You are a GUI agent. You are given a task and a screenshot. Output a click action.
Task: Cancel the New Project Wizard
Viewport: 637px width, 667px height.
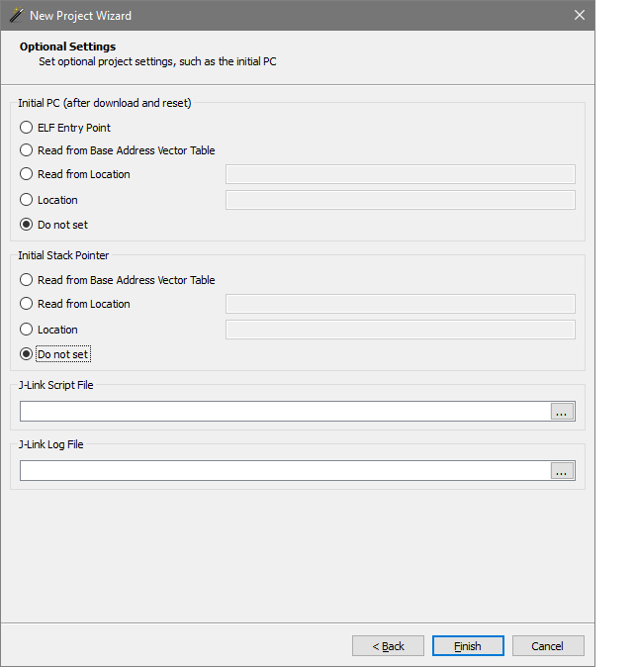click(547, 646)
